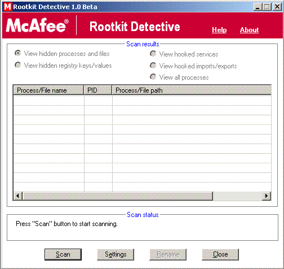The width and height of the screenshot is (284, 269).
Task: Click the McAfee logo in banner
Action: (x=37, y=25)
